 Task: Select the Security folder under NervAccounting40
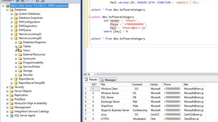[28, 75]
